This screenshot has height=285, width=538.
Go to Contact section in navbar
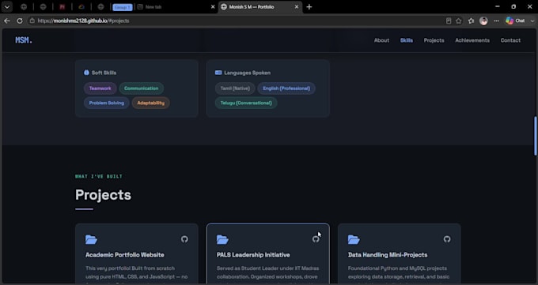pos(510,40)
